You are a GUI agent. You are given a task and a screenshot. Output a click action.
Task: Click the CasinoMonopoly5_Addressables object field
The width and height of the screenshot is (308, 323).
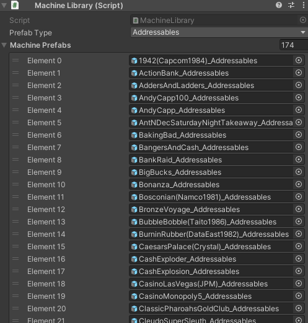point(217,296)
